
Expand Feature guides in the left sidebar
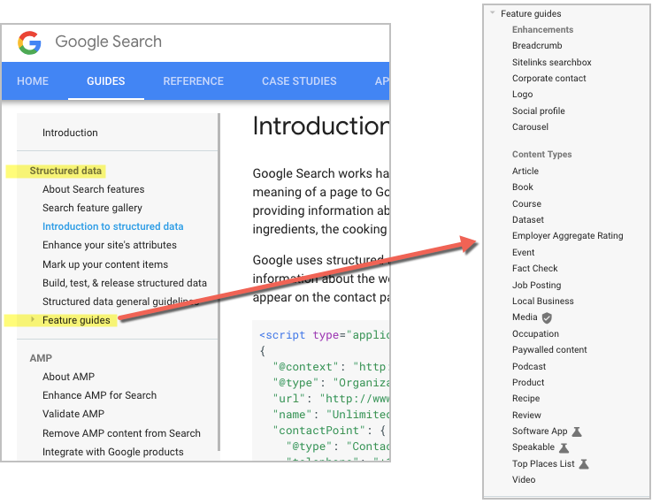34,320
